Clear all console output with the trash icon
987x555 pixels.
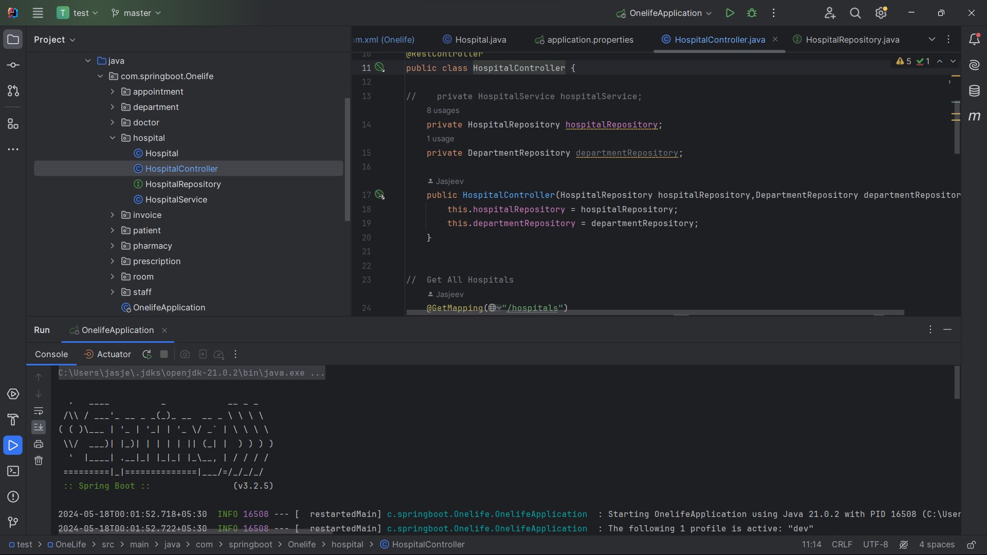click(x=39, y=461)
